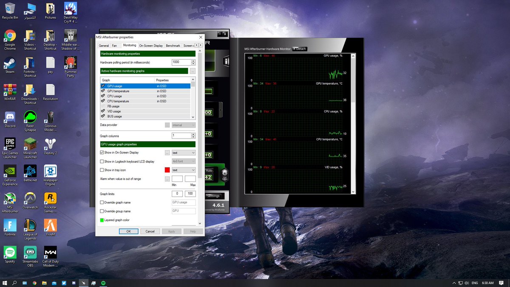The width and height of the screenshot is (510, 287).
Task: Toggle the VID usage graph checkmark
Action: point(103,111)
